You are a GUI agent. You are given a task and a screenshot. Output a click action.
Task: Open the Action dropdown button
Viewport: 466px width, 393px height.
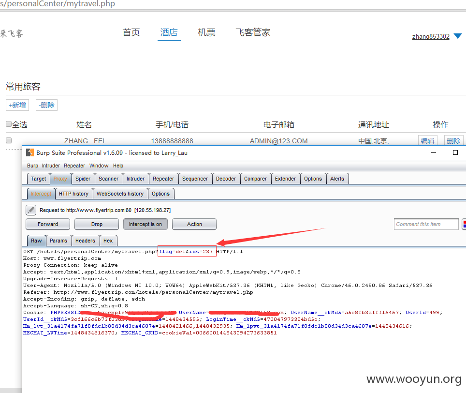194,224
